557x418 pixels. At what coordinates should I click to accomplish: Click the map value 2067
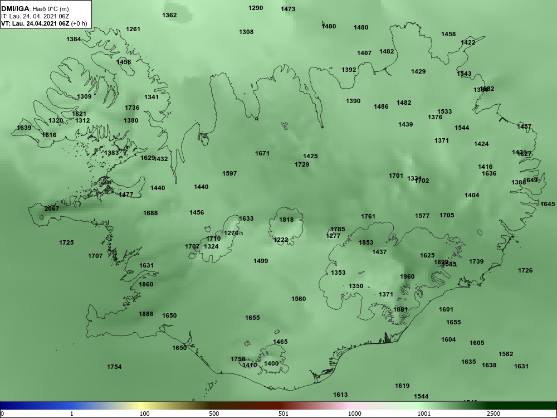tap(51, 208)
